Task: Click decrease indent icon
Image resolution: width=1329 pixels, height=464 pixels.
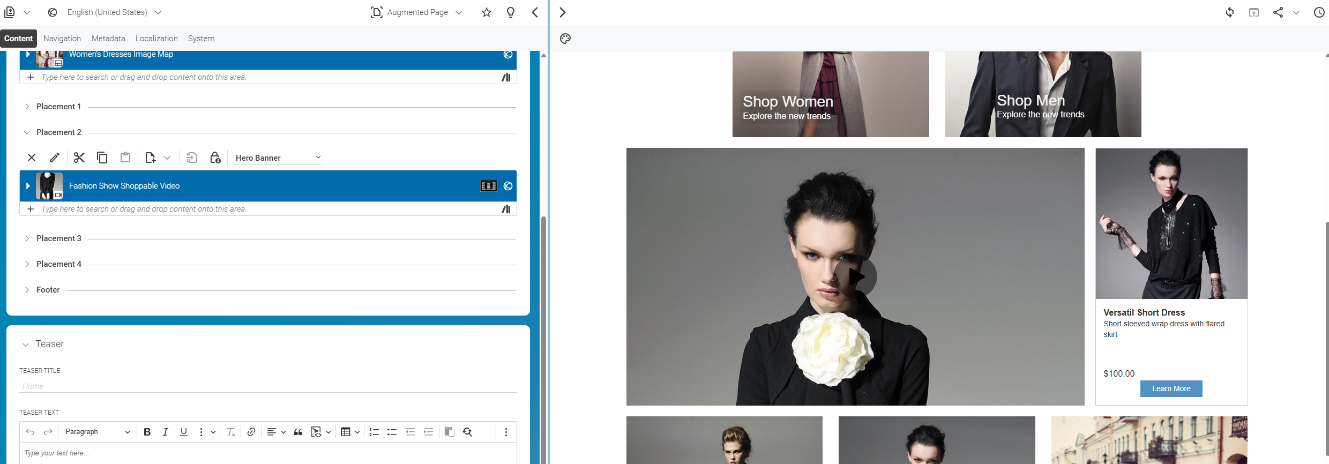Action: click(410, 432)
